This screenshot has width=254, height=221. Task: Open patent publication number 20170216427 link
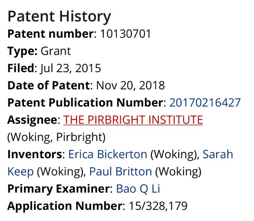tap(205, 103)
